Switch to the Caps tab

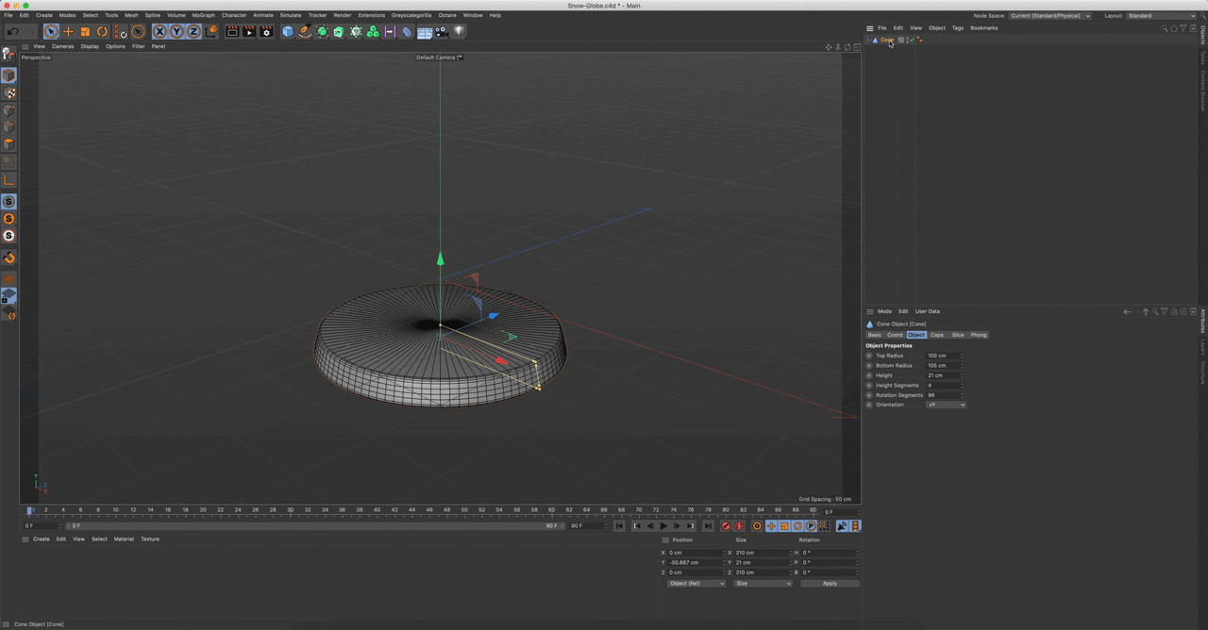(937, 335)
